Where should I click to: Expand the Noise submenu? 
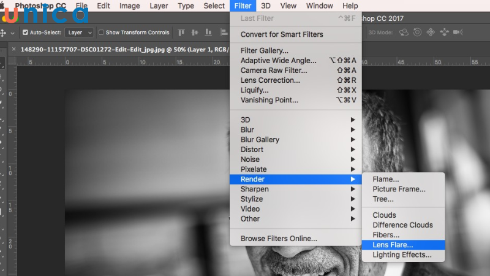coord(296,159)
